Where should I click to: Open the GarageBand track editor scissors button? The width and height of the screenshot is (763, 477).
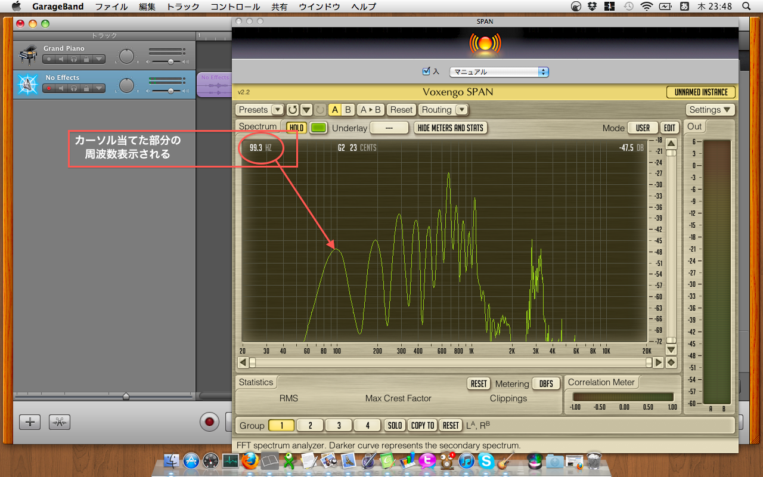point(60,422)
